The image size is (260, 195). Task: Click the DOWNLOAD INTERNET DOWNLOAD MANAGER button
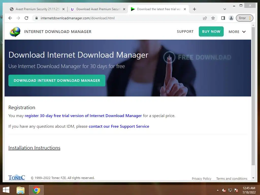tap(57, 80)
